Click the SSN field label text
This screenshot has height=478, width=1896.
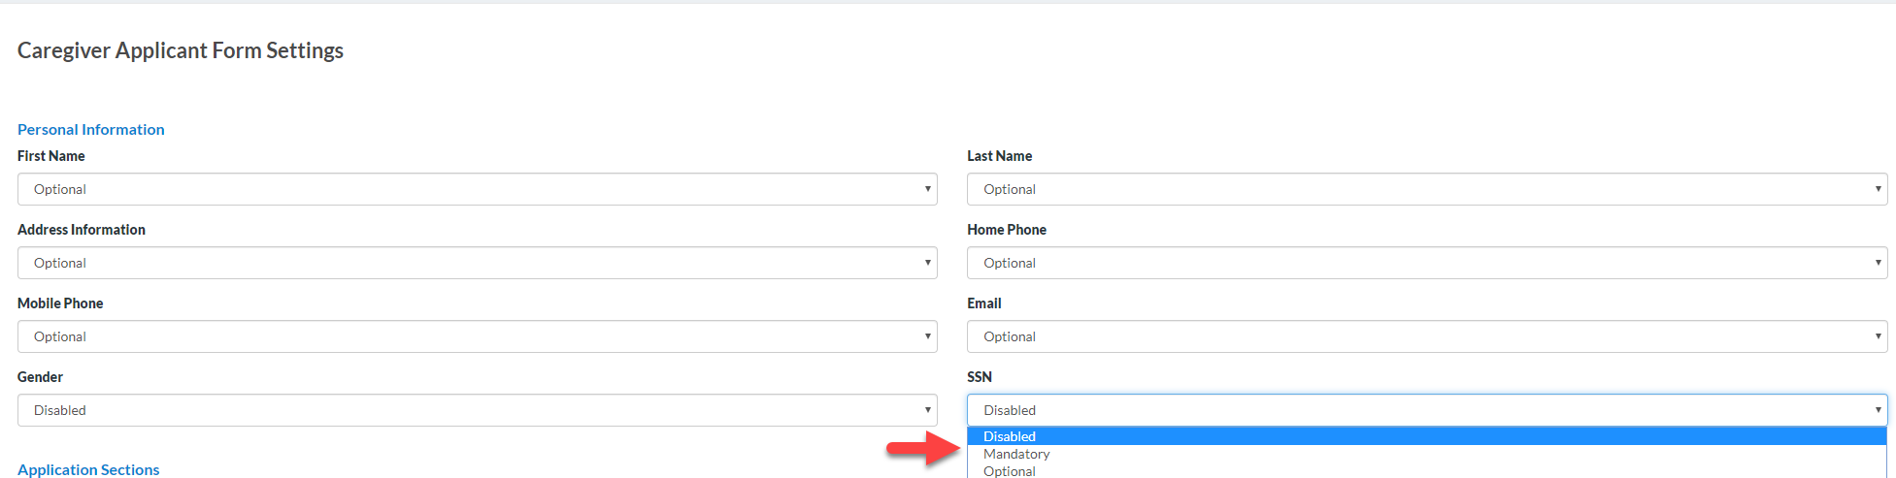980,377
